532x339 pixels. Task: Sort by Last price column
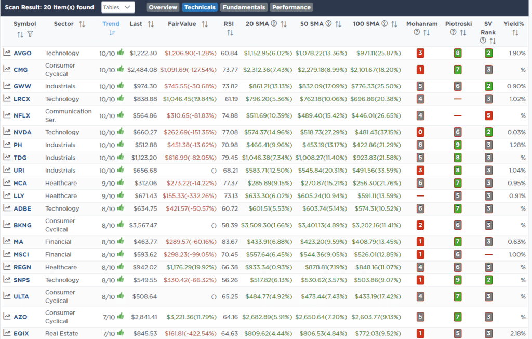coord(151,24)
